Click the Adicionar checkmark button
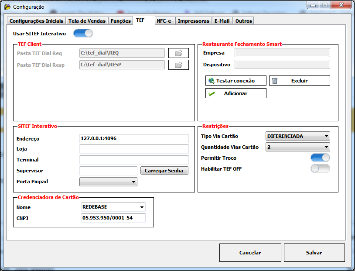Screen dimensions: 355x271 coord(236,93)
